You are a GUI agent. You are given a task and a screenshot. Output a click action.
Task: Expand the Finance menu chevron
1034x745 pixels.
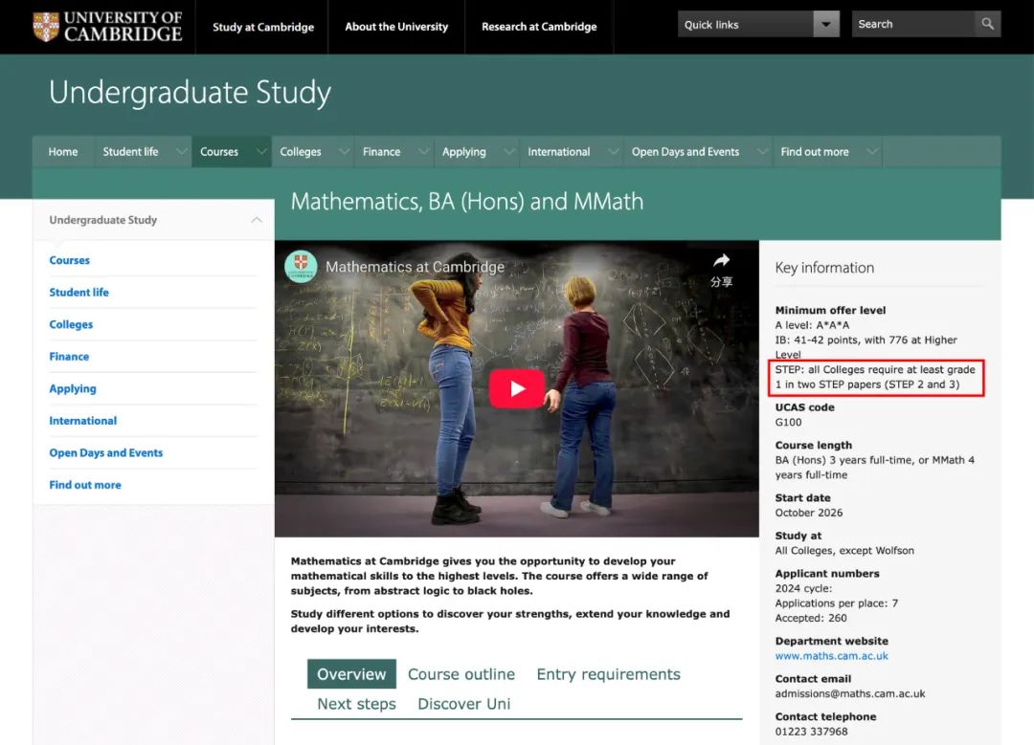pyautogui.click(x=423, y=151)
